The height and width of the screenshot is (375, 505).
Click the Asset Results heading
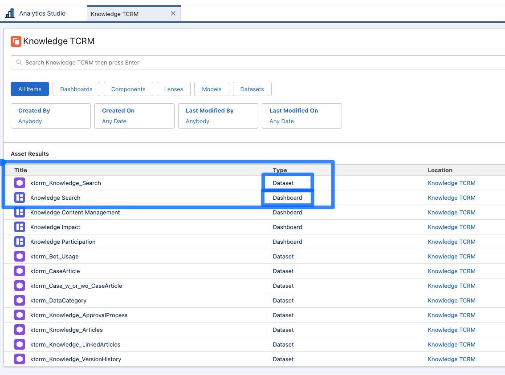pyautogui.click(x=30, y=154)
